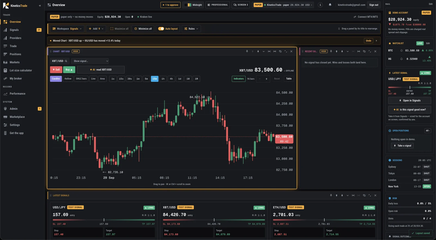This screenshot has width=436, height=240.
Task: Open Lot size calculator
Action: pos(22,70)
